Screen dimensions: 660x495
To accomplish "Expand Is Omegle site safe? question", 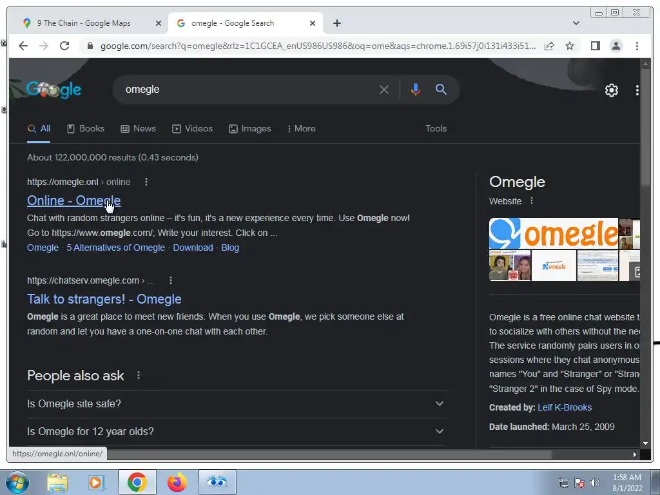I will (x=237, y=404).
